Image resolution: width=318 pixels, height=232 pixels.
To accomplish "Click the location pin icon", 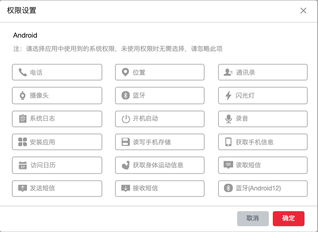I will pos(125,72).
